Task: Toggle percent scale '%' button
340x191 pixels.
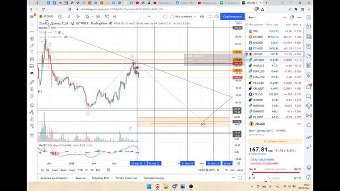Action: pyautogui.click(x=226, y=170)
